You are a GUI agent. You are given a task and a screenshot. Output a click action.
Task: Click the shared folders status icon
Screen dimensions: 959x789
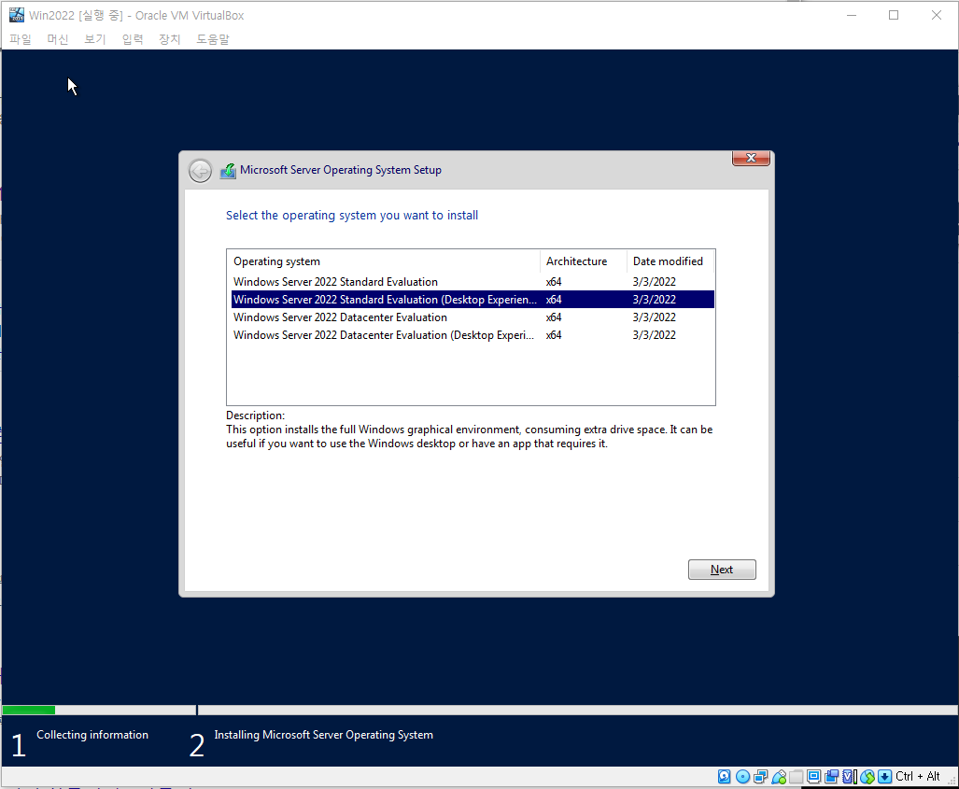(x=797, y=776)
